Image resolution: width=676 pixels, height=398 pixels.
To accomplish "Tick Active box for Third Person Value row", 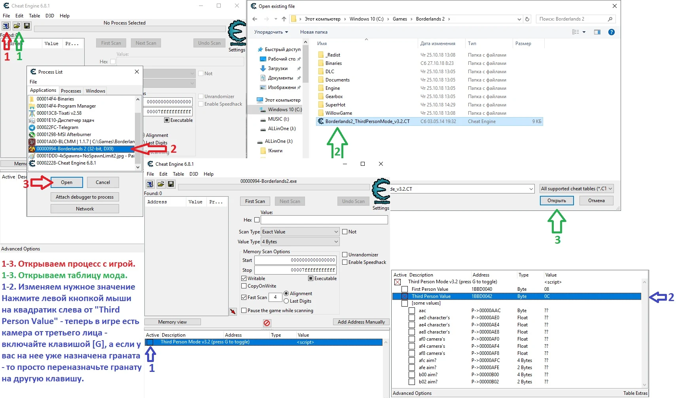I will click(x=404, y=296).
